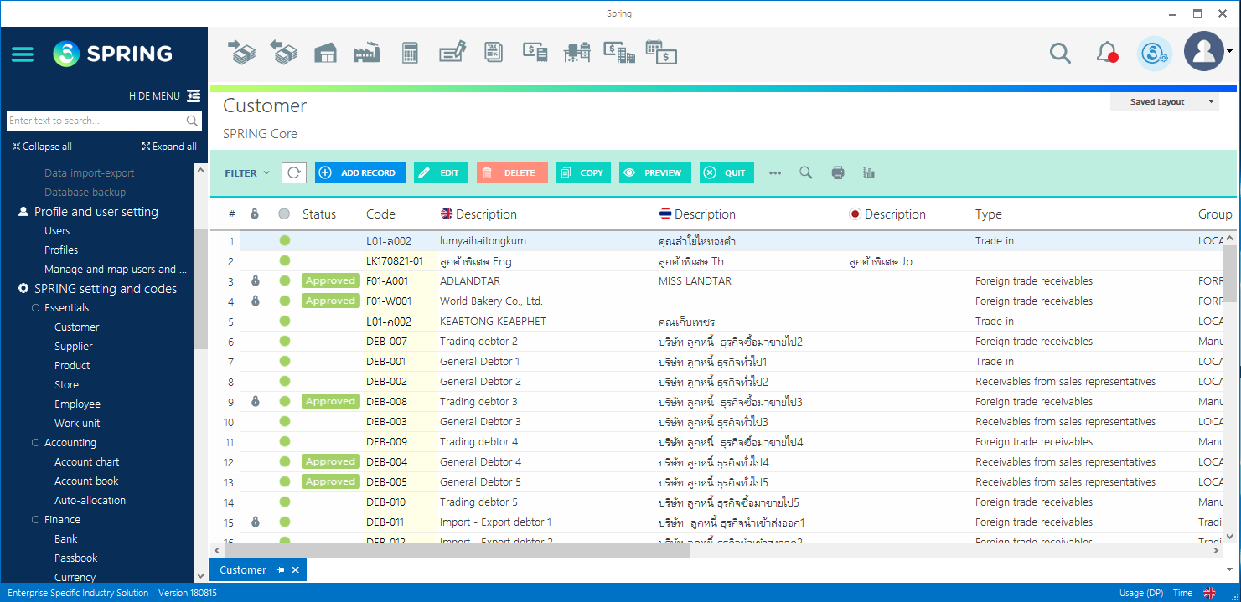1241x602 pixels.
Task: Click the refresh icon next to Filter
Action: tap(294, 173)
